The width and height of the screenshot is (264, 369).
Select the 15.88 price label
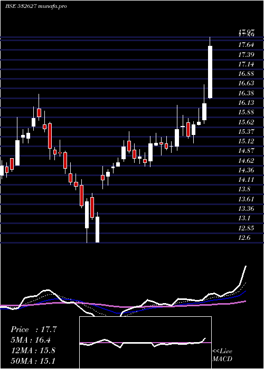246,112
